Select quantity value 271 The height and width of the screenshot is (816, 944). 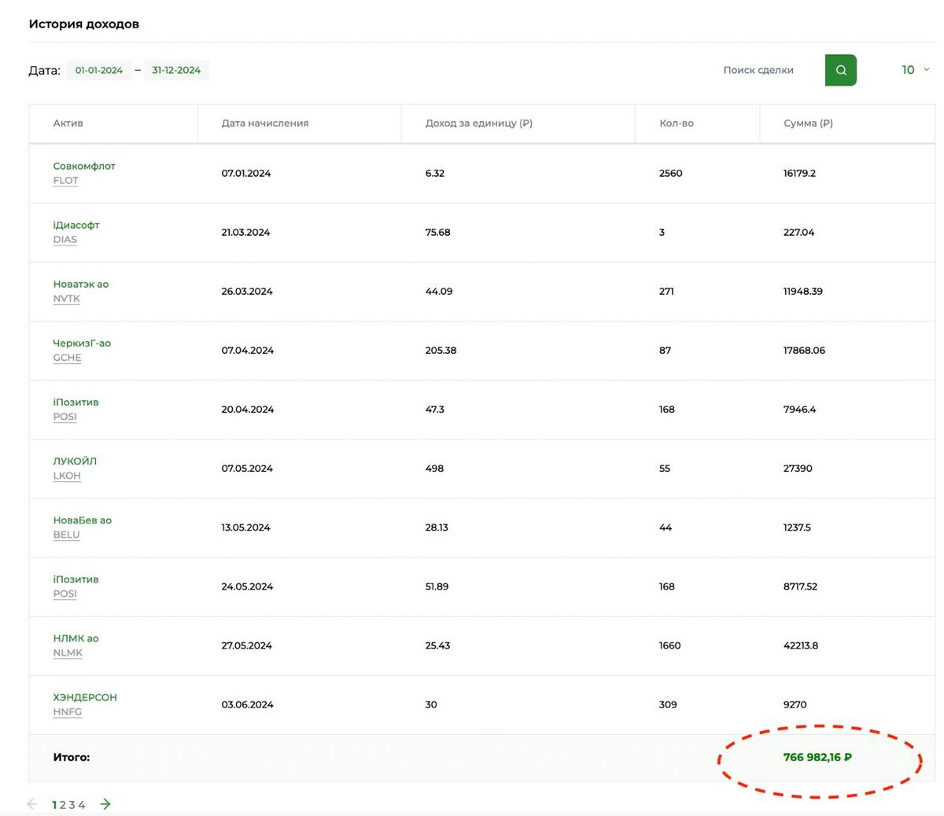click(666, 292)
